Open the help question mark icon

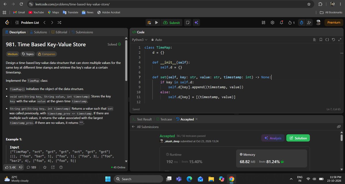(x=61, y=167)
